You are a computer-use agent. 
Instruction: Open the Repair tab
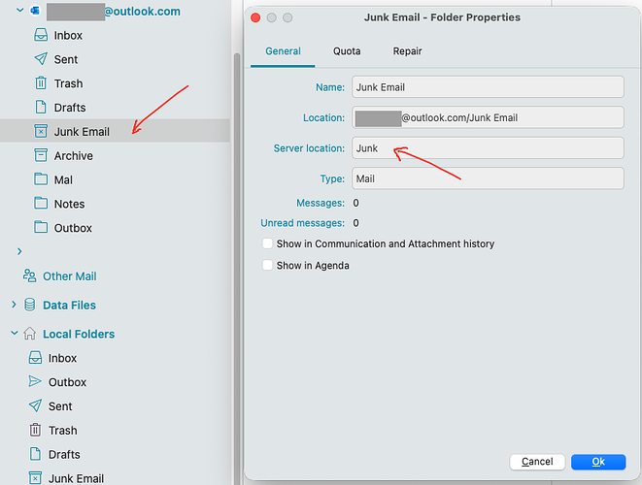[x=407, y=51]
